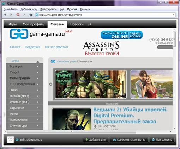Viewport: 180px width, 149px height.
Task: Switch to the Новости tab
Action: coord(77,24)
